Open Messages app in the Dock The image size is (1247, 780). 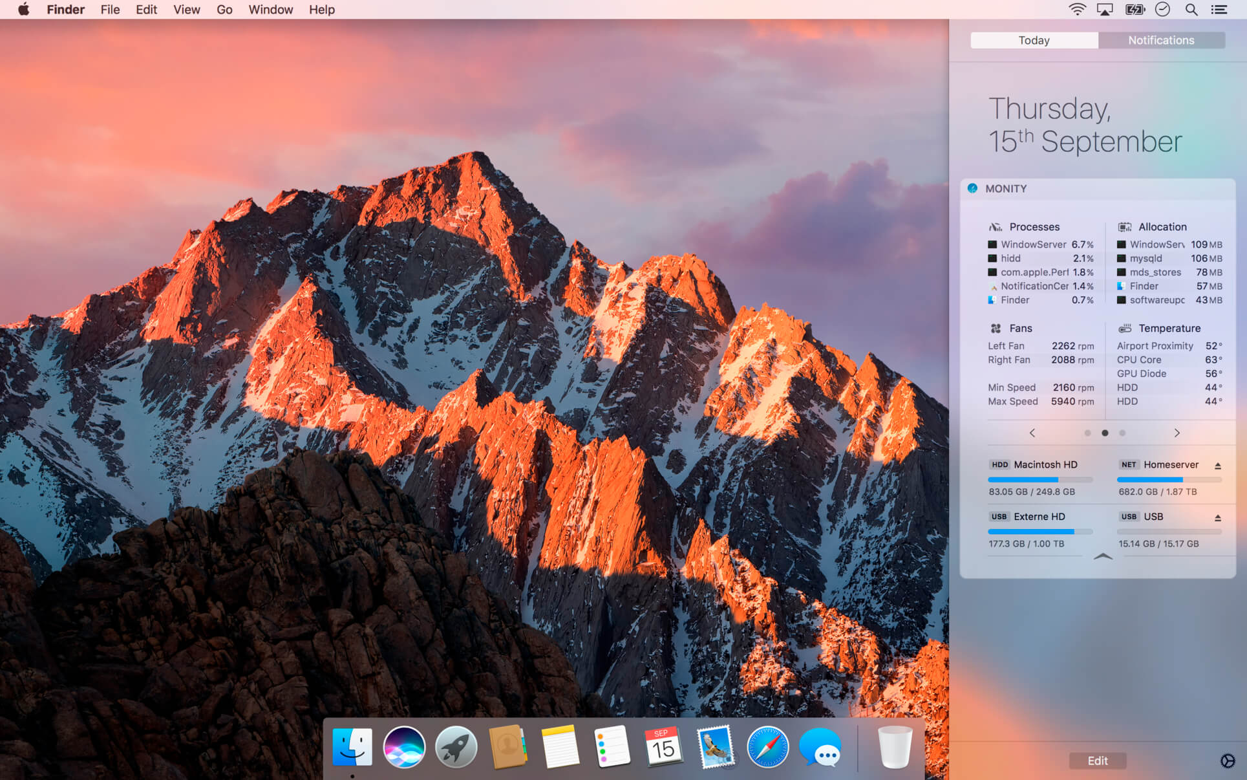[x=820, y=747]
